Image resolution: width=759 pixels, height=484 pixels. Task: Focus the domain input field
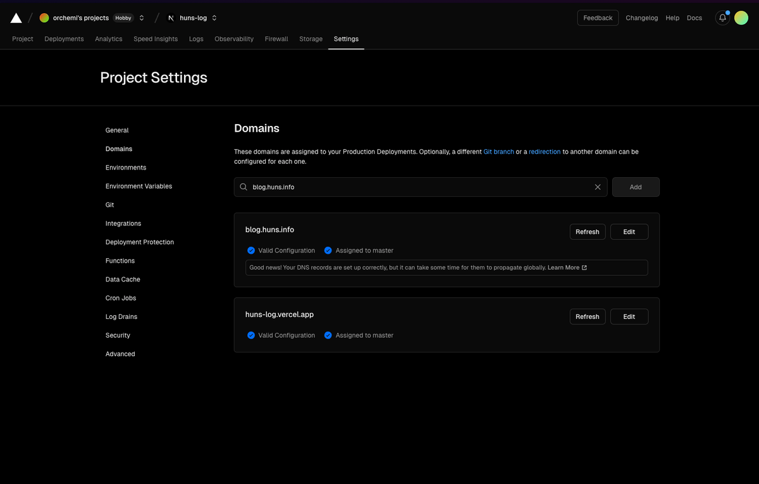tap(421, 187)
